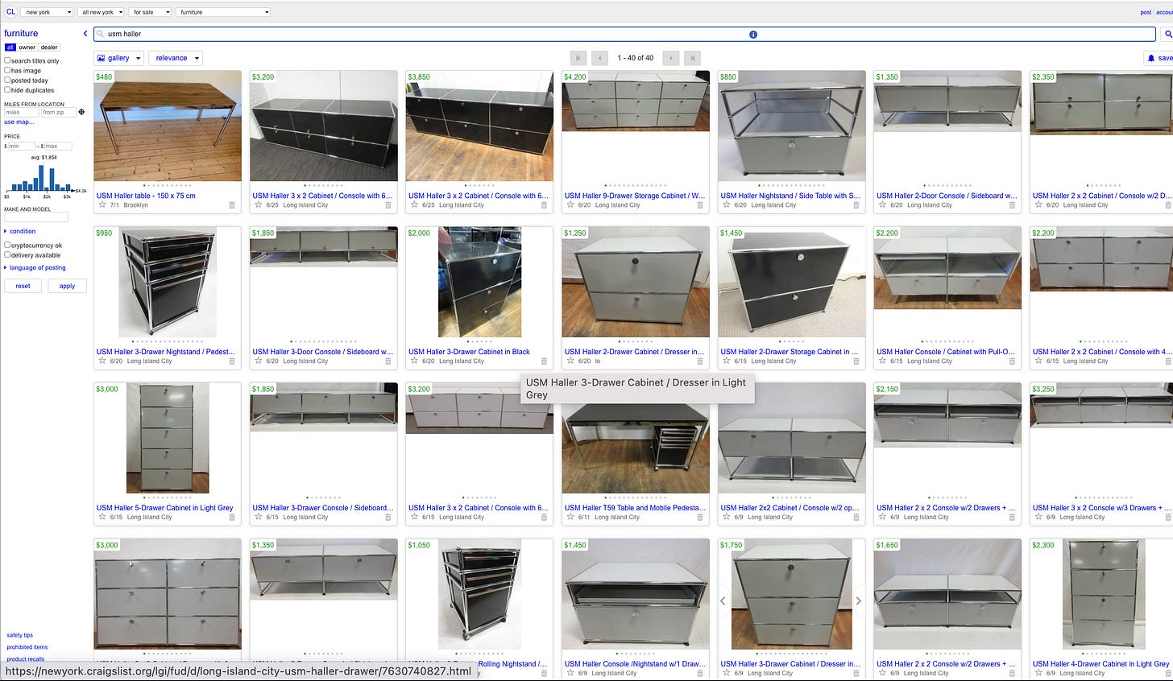This screenshot has height=681, width=1173.
Task: Open USM Haller table - 150 x 75 cm link
Action: (146, 196)
